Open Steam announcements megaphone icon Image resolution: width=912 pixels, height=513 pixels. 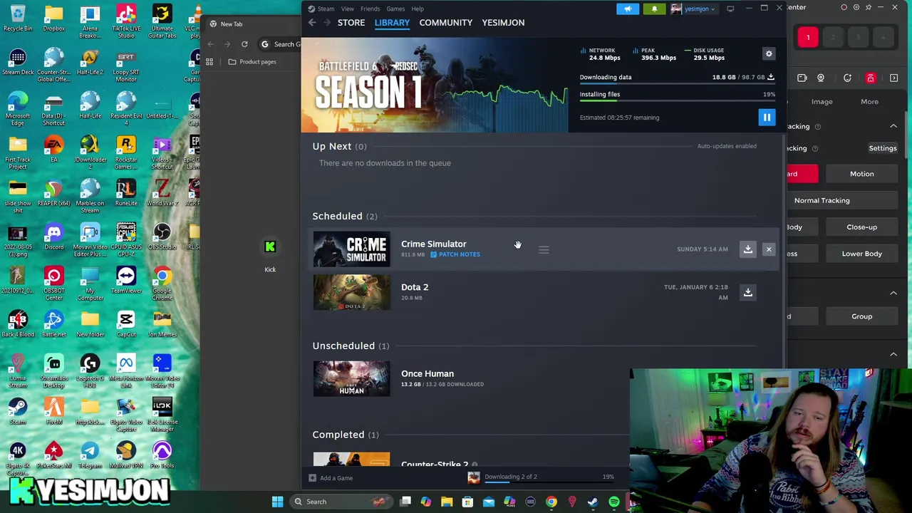[x=628, y=9]
